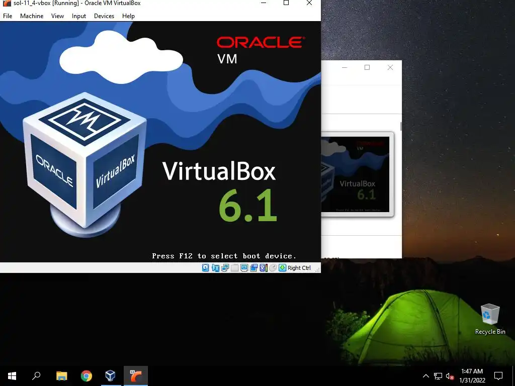Click the network adapters status icon
This screenshot has height=386, width=515.
225,268
